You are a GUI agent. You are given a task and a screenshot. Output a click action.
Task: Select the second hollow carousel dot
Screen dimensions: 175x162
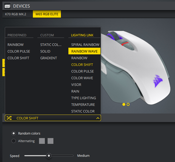tap(128, 104)
